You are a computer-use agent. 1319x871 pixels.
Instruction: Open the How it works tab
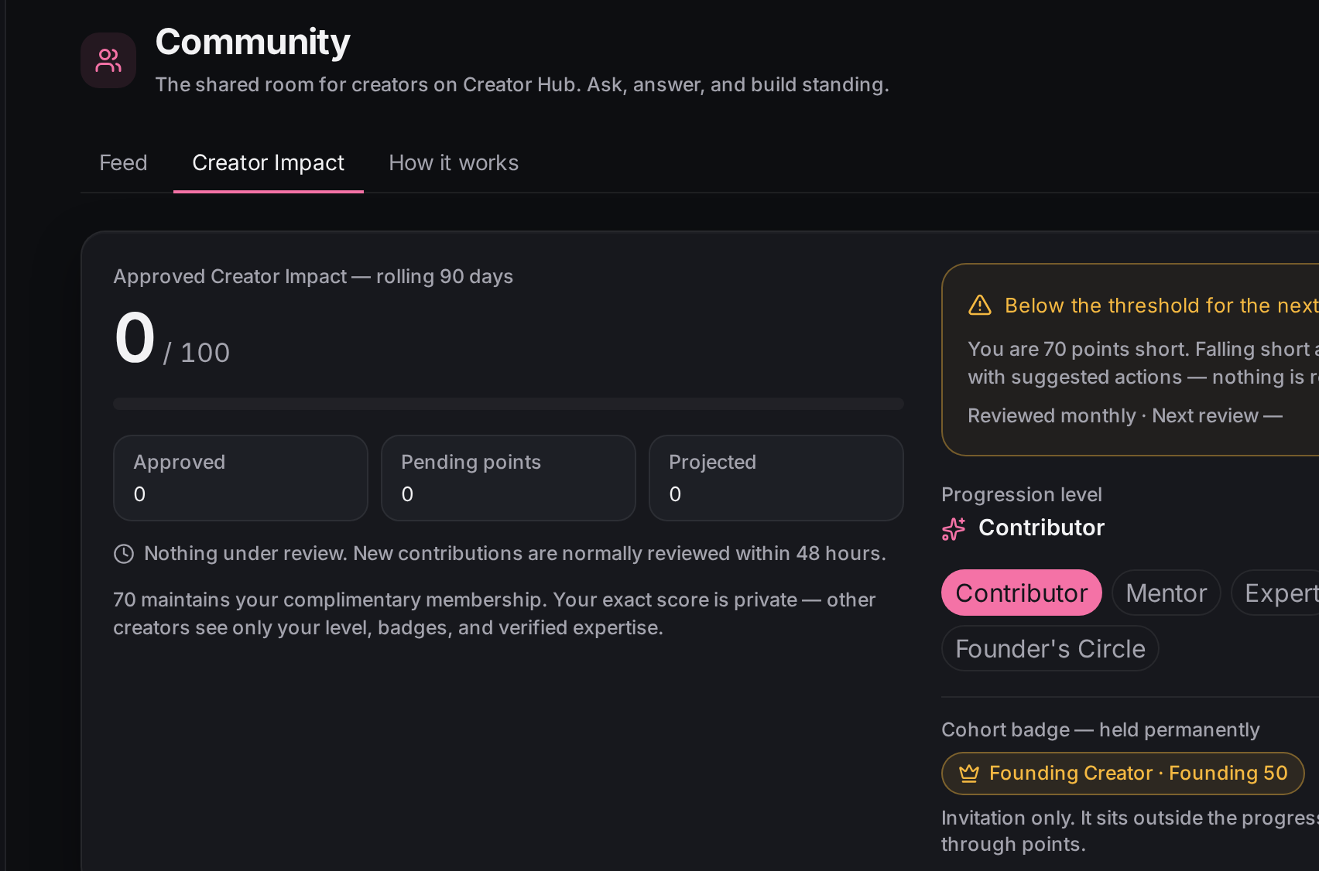[454, 162]
